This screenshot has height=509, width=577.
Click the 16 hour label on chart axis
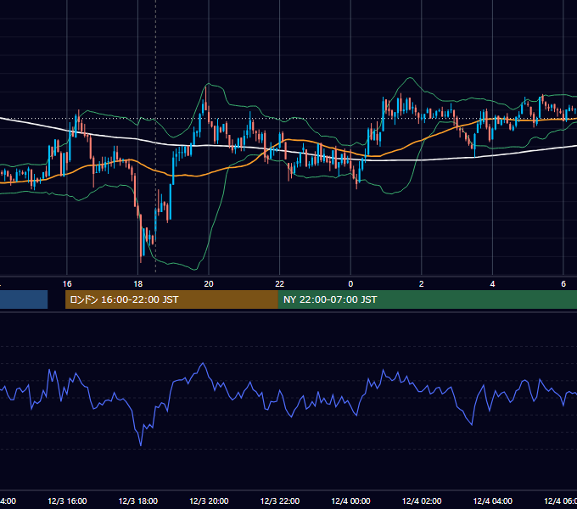(x=67, y=284)
